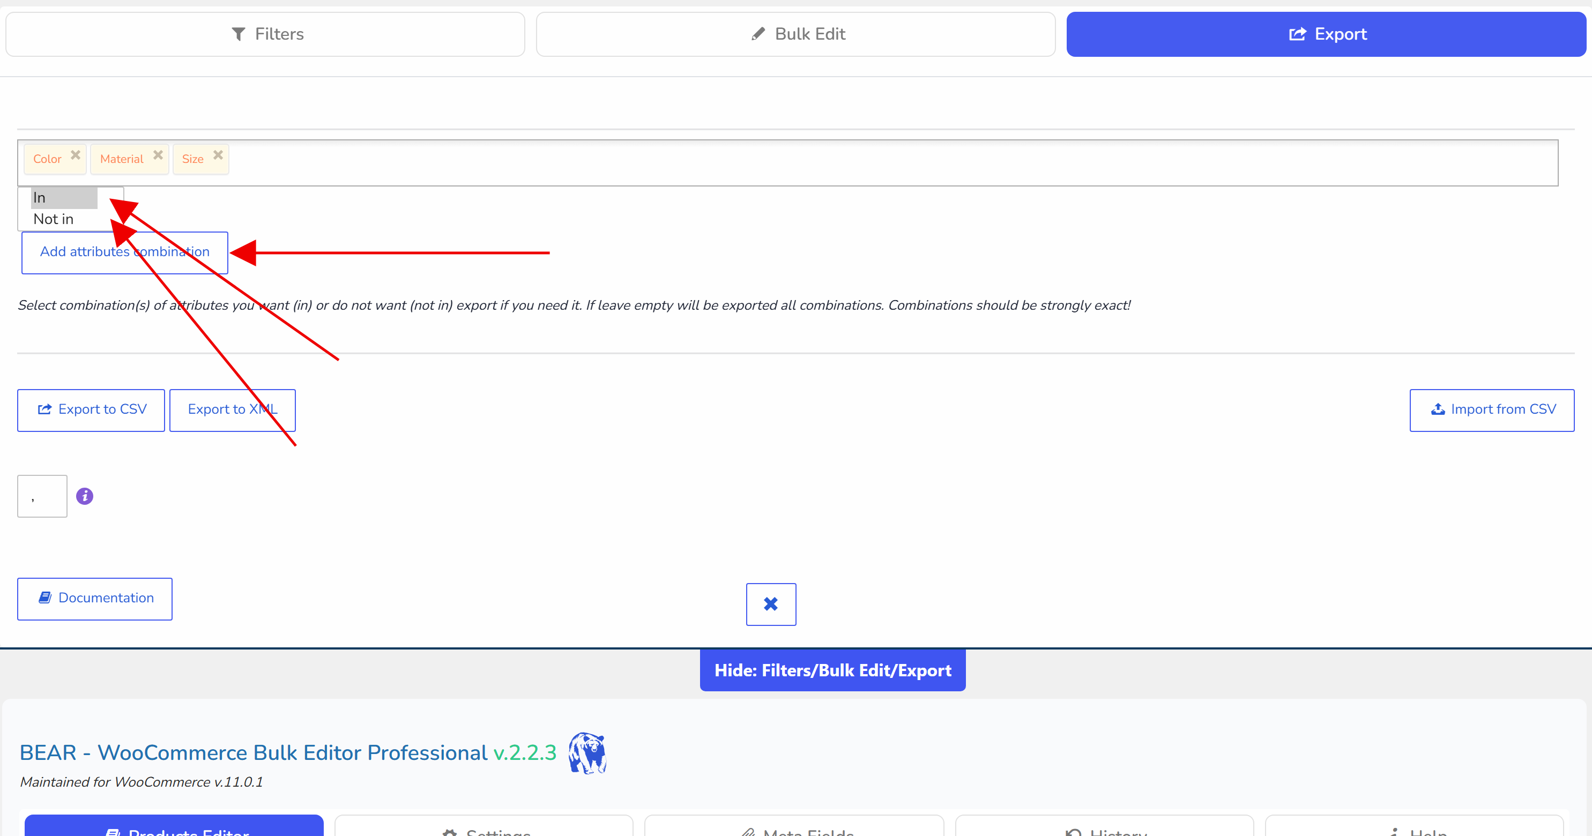Focus the CSV delimiter input field
Viewport: 1592px width, 836px height.
coord(42,496)
